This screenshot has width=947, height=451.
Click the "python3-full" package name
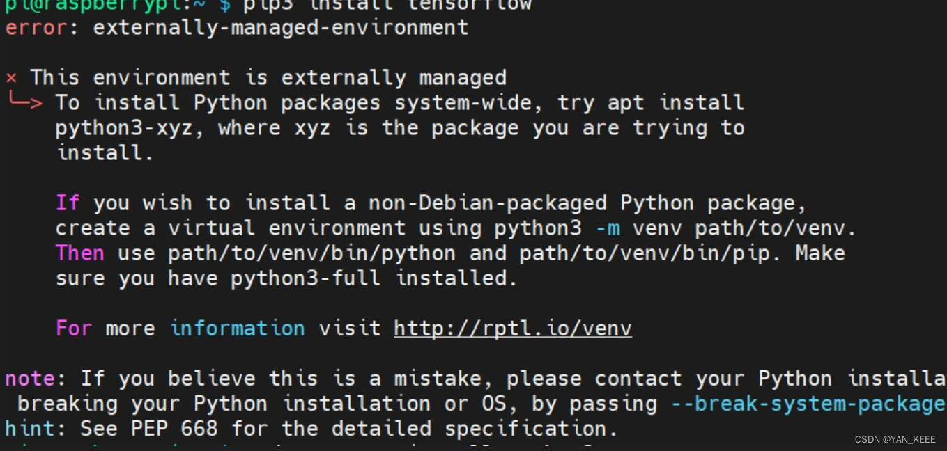point(305,278)
